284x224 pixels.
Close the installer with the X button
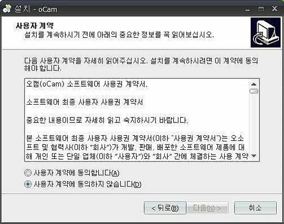(x=275, y=8)
